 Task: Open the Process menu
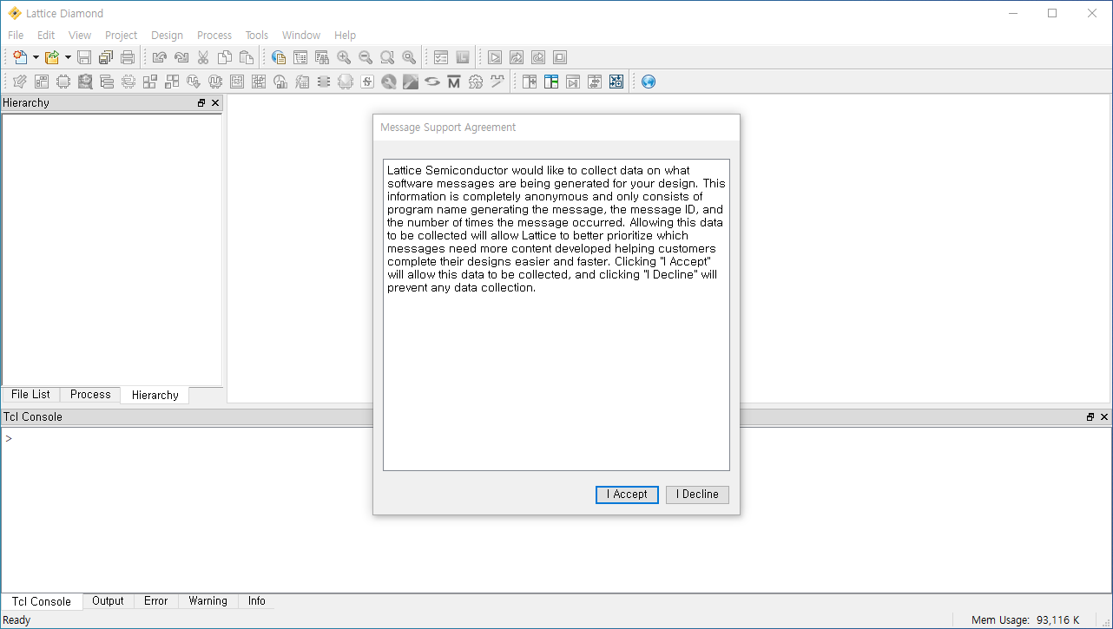tap(214, 35)
